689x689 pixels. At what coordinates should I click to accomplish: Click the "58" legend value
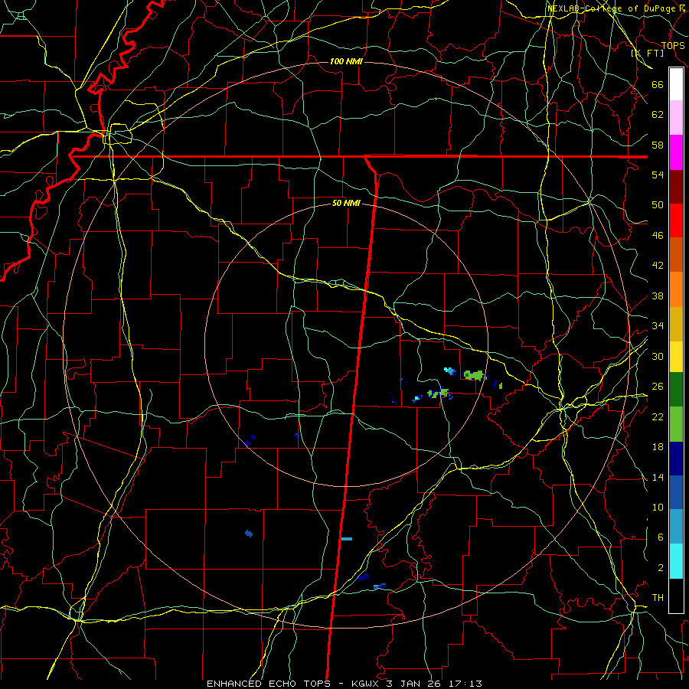coord(658,145)
